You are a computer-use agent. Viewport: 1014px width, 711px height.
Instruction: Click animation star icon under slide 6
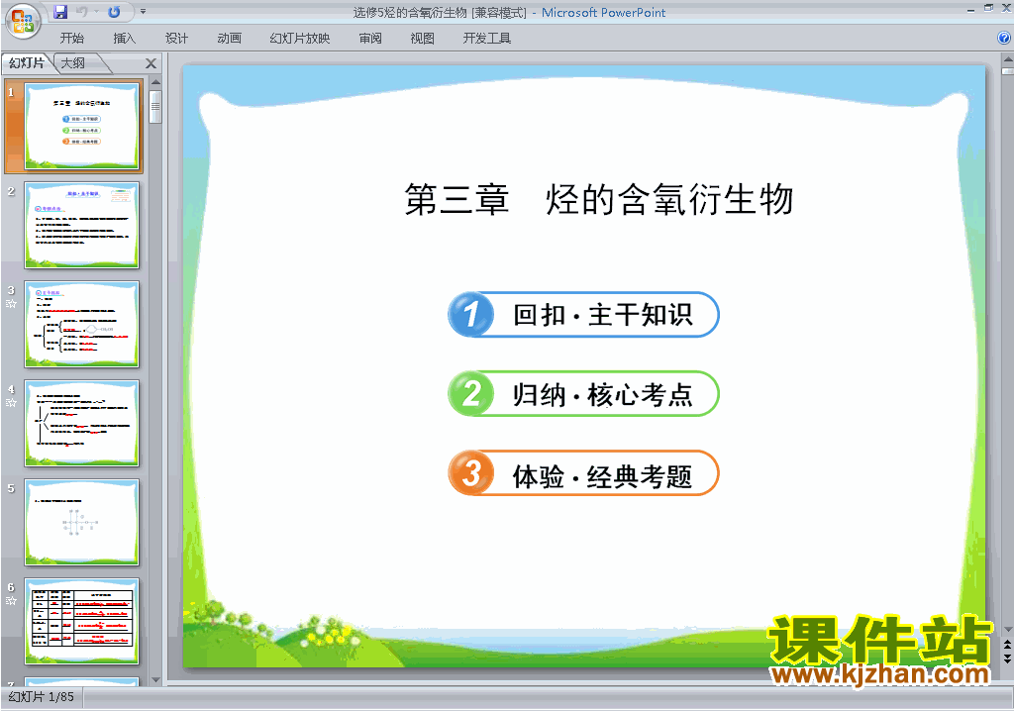point(11,600)
